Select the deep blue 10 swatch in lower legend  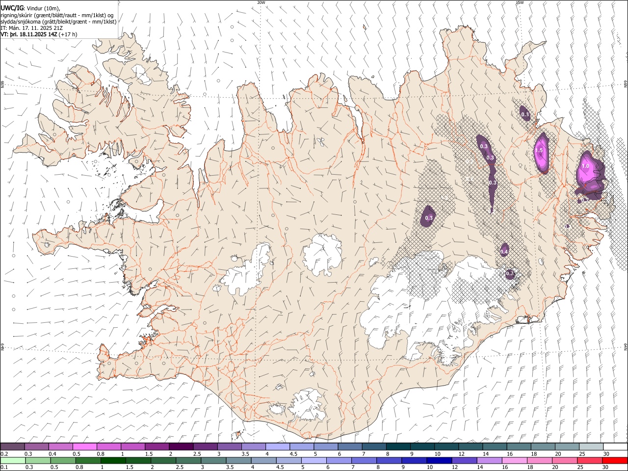click(x=439, y=460)
